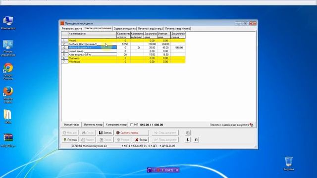
Task: Switch to the Печатный вид (станд.) tab
Action: pos(150,29)
